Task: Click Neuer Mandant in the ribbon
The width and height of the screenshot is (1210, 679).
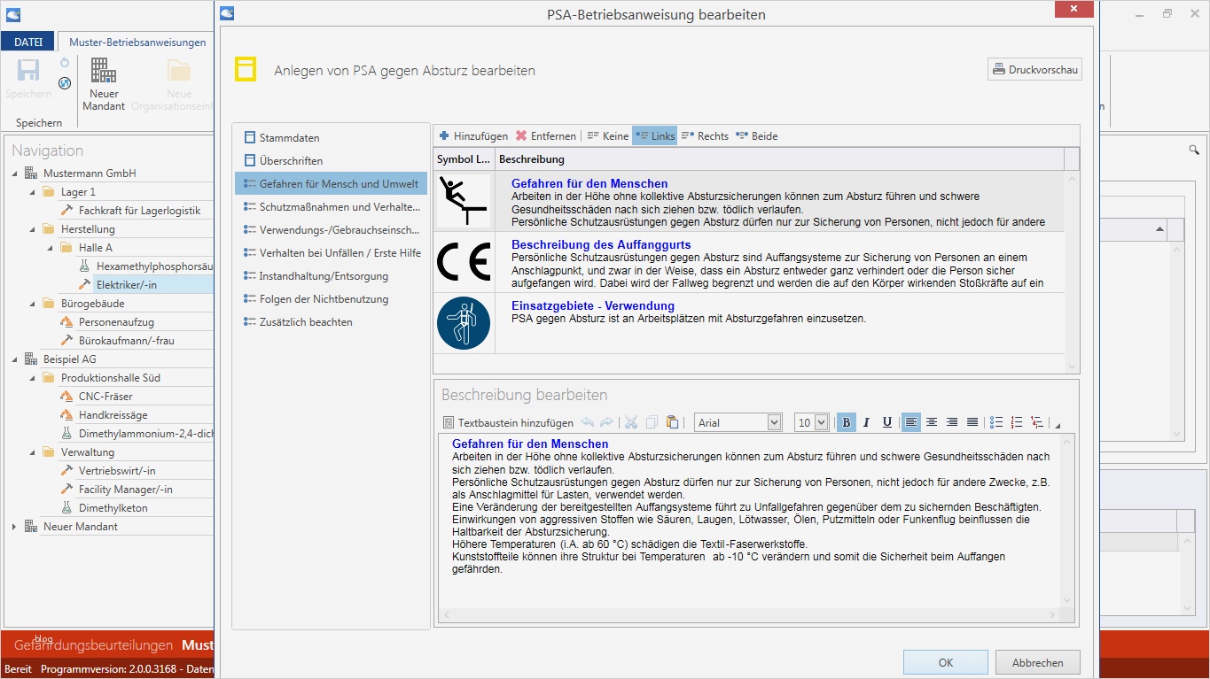Action: click(104, 85)
